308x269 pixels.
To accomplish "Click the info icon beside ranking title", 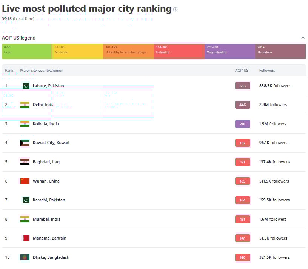I will tap(175, 9).
